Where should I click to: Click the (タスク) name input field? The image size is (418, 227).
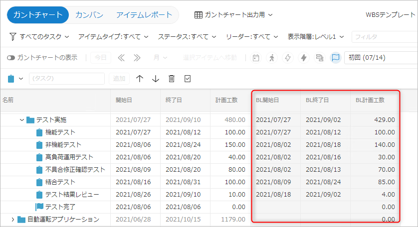[x=66, y=79]
